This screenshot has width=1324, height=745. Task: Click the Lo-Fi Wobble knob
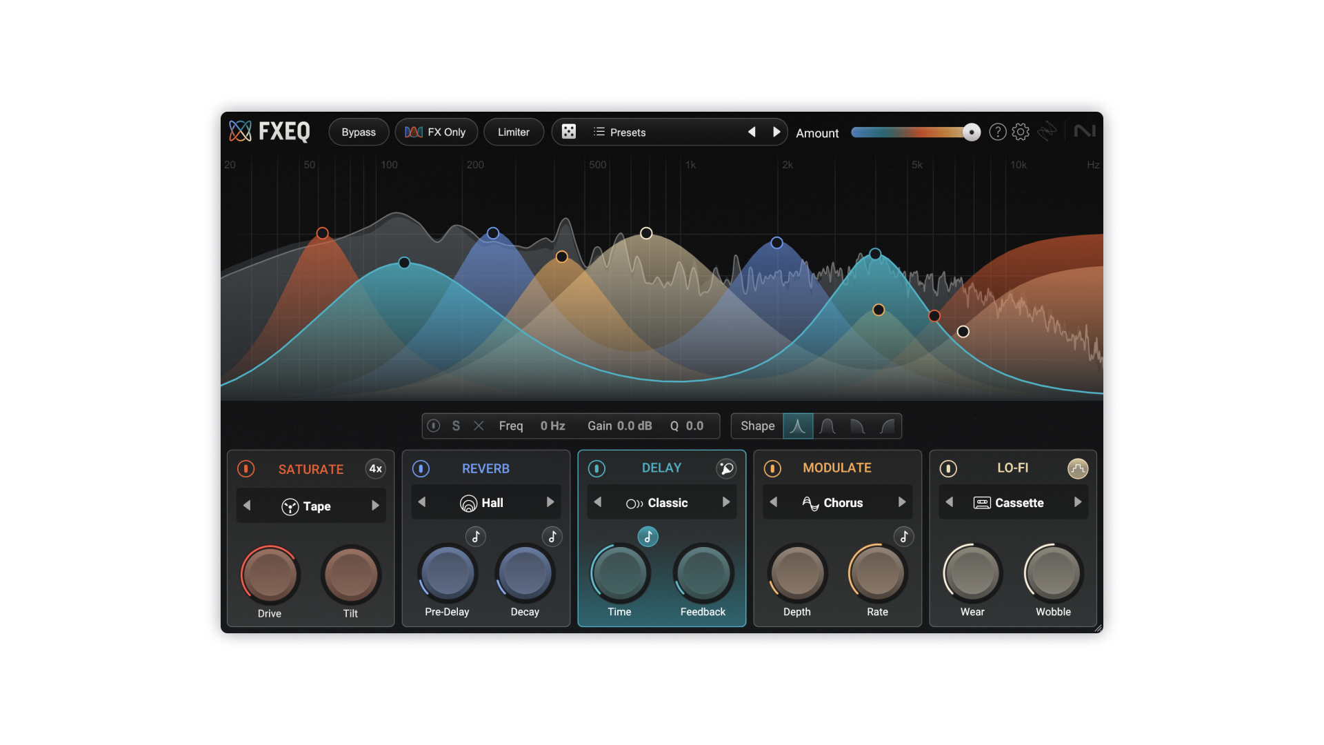pyautogui.click(x=1053, y=573)
